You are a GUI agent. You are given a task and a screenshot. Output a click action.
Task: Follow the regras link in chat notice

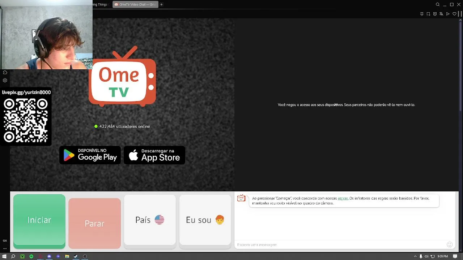point(343,198)
